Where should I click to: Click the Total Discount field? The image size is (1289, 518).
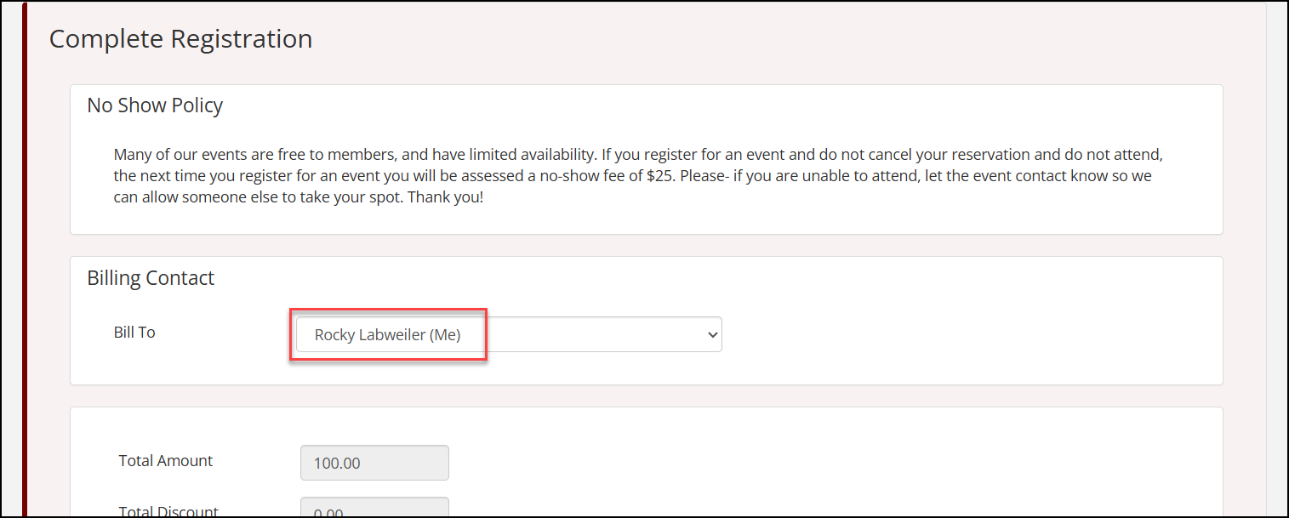[x=374, y=510]
